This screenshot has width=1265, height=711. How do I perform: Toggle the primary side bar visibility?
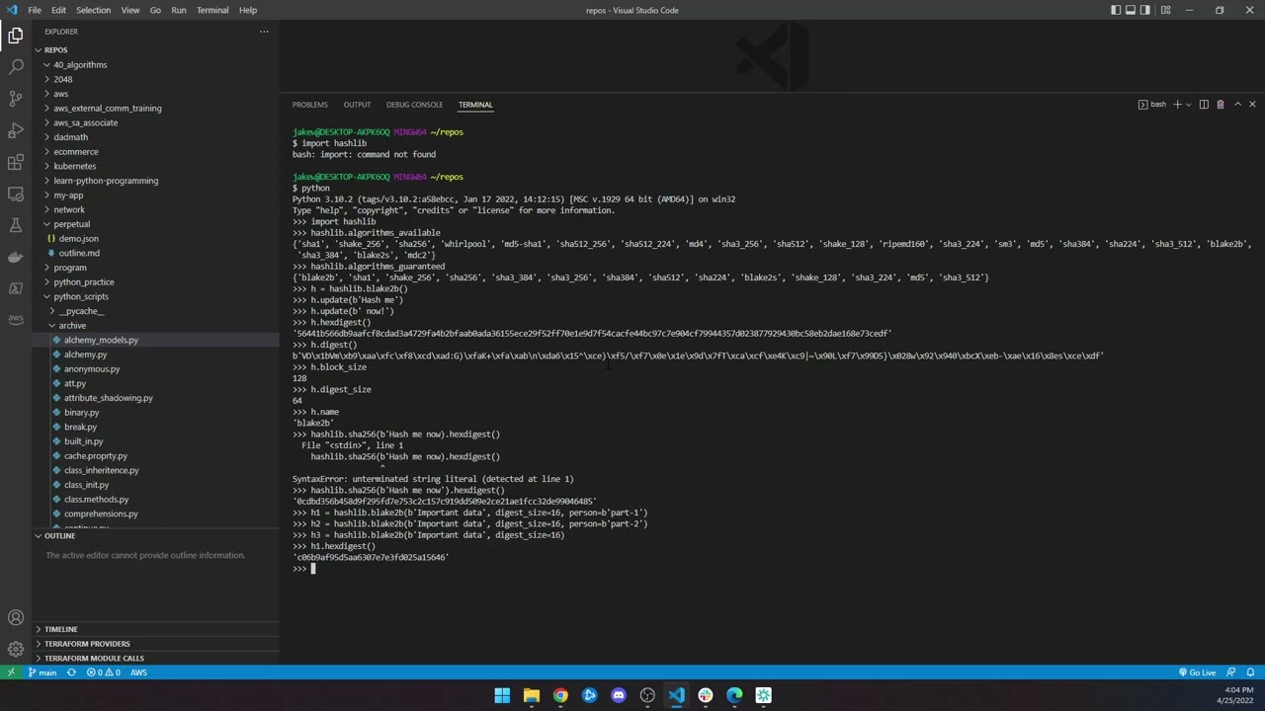coord(1116,10)
